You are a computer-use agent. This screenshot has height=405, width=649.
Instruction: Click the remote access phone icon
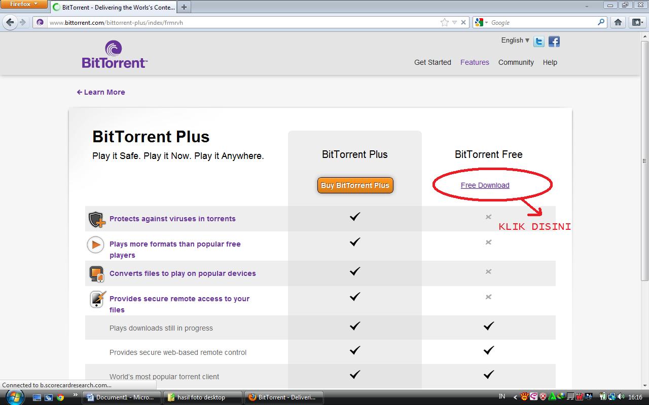click(98, 299)
